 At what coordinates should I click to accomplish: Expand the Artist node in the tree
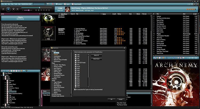pyautogui.click(x=3, y=77)
